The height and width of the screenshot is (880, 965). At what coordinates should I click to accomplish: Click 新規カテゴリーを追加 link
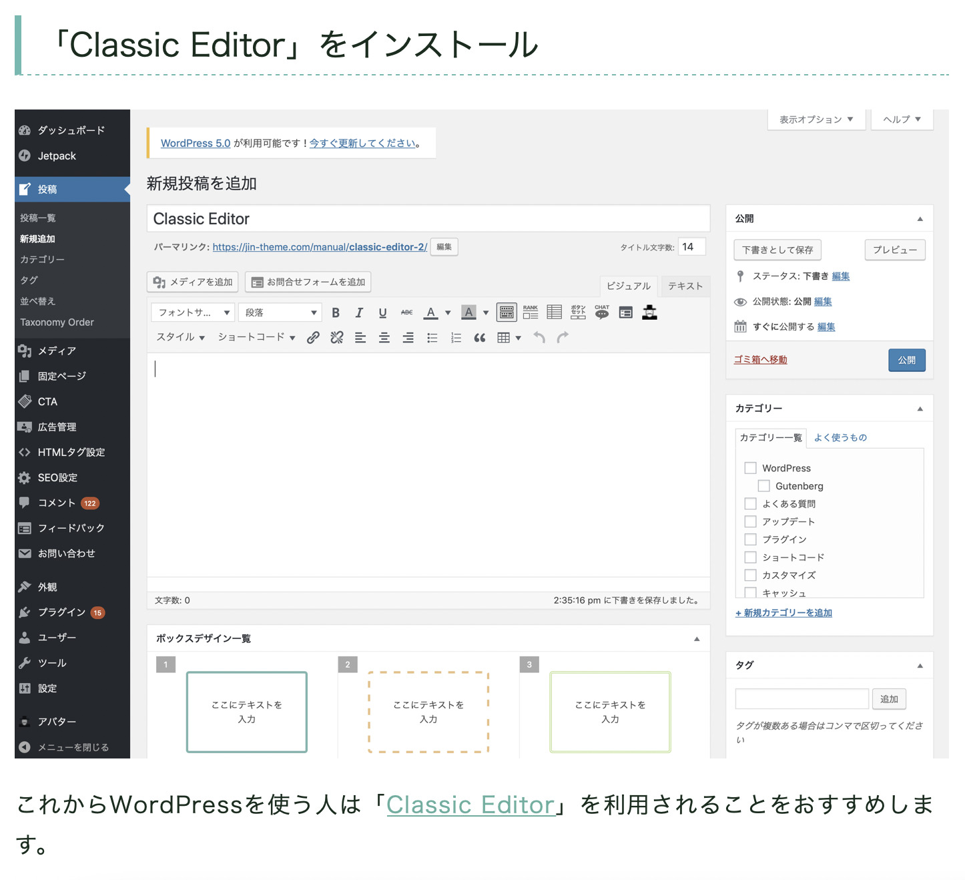[x=783, y=613]
